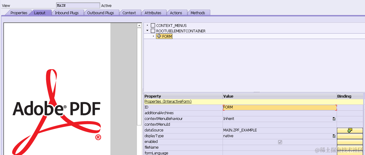365x155 pixels.
Task: Click the formLanguage property name
Action: click(x=156, y=153)
